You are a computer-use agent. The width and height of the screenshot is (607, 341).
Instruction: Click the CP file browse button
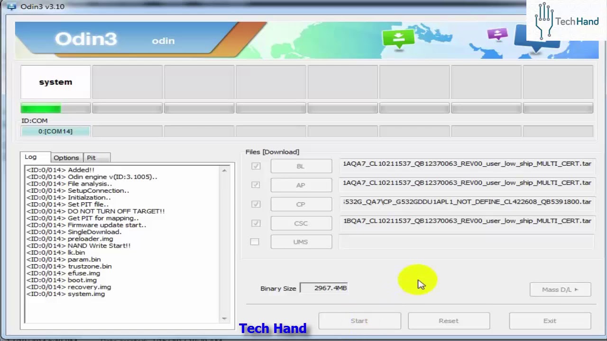coord(301,204)
